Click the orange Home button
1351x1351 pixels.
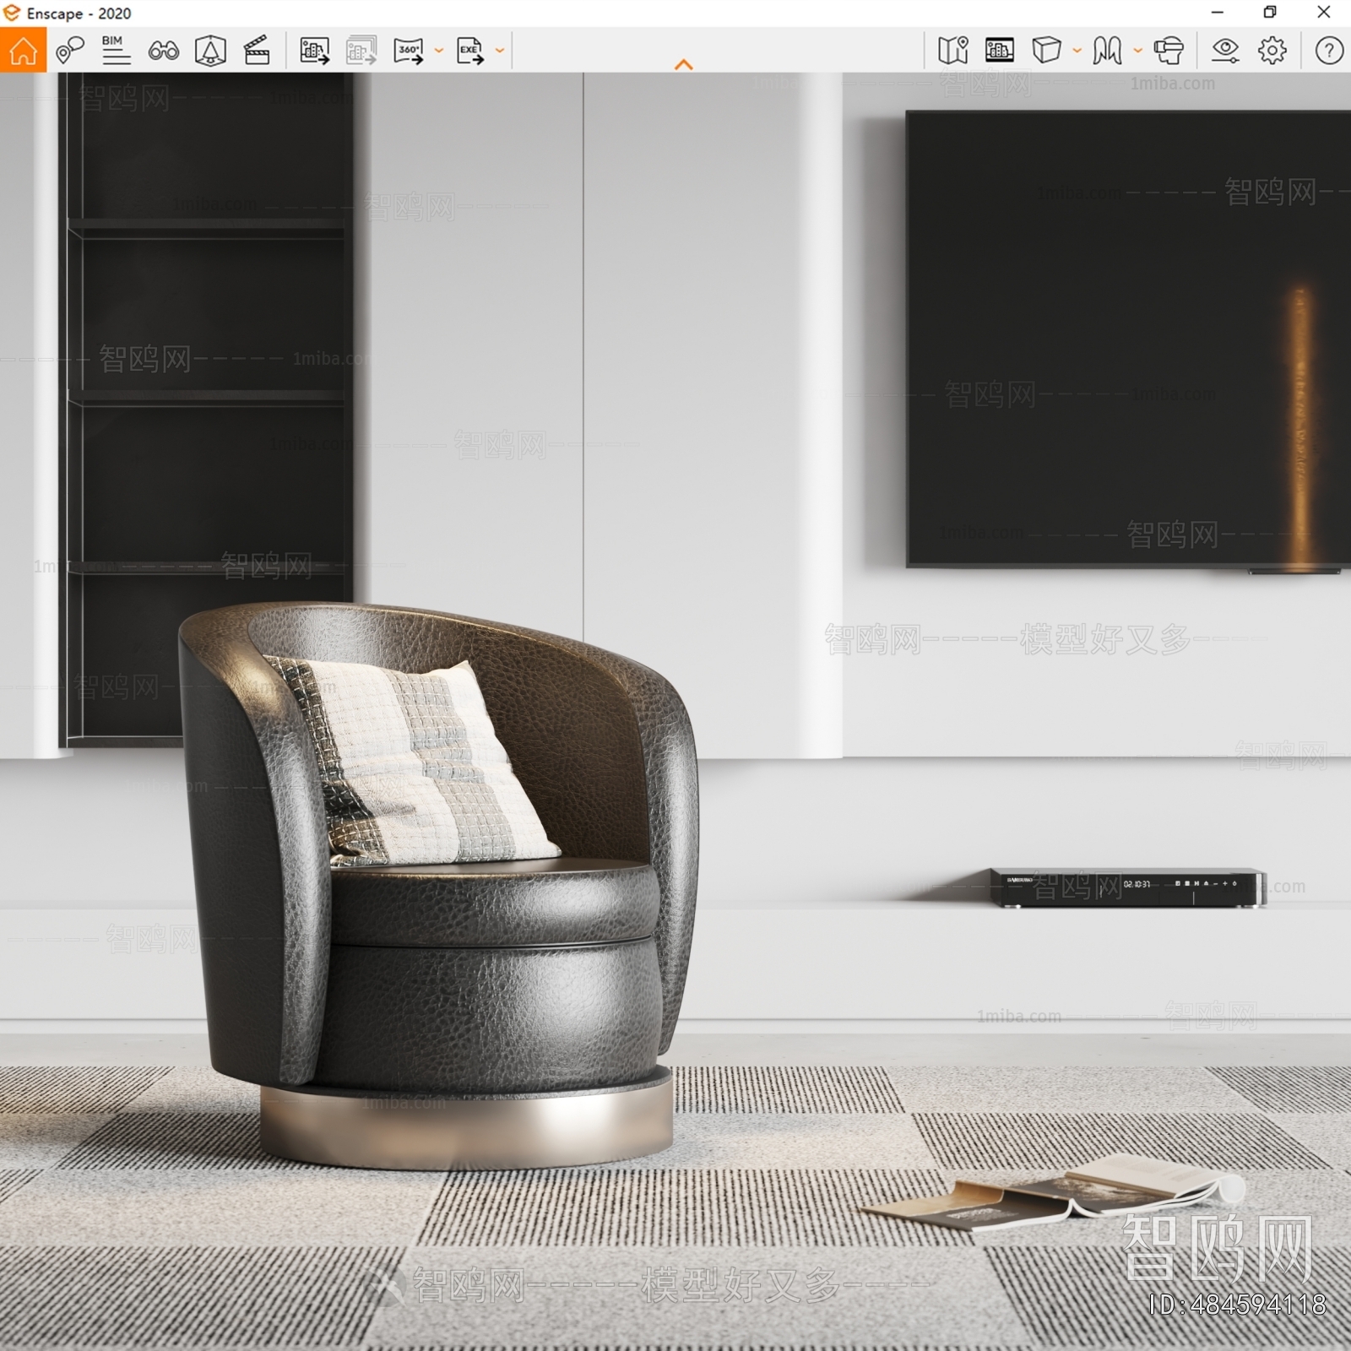click(x=23, y=51)
